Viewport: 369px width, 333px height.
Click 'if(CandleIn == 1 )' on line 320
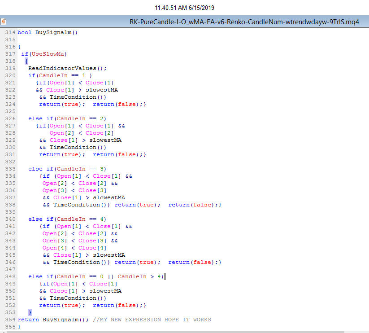(60, 75)
